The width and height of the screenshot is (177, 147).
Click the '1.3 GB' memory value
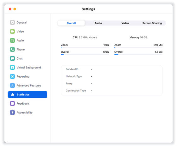click(x=159, y=52)
